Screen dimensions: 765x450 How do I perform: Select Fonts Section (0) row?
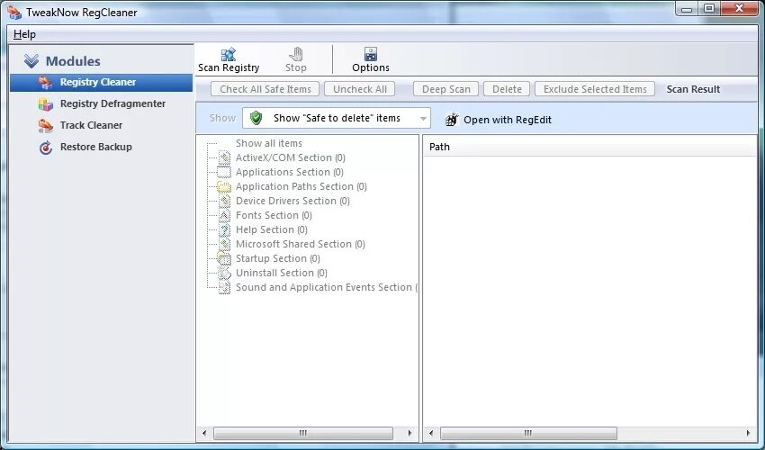274,215
